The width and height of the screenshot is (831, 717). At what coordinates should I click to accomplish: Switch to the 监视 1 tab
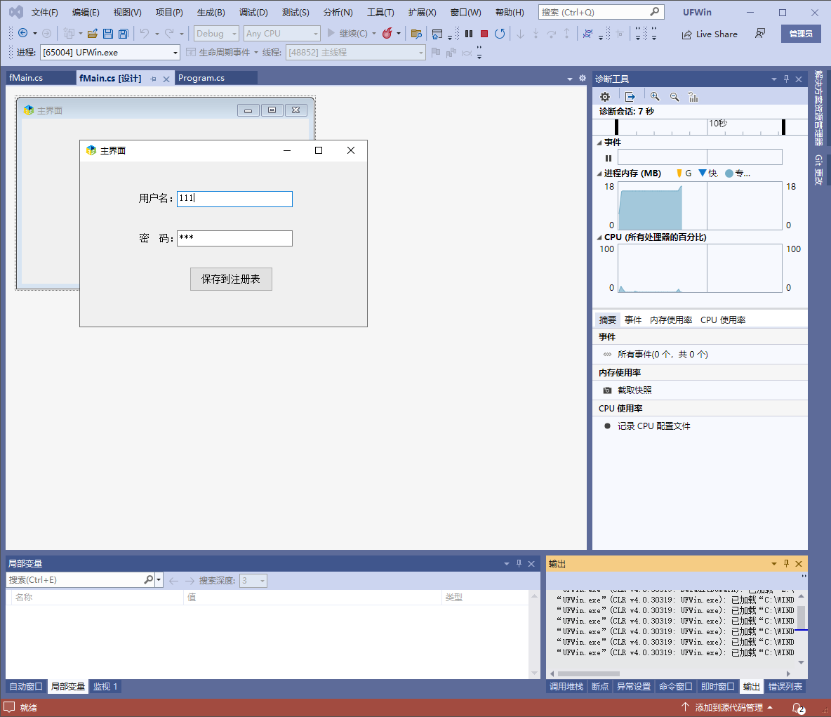point(105,686)
